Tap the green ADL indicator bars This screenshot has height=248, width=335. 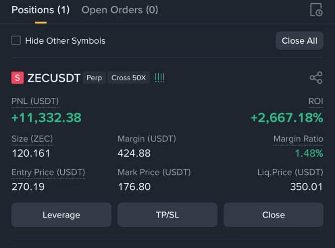159,78
